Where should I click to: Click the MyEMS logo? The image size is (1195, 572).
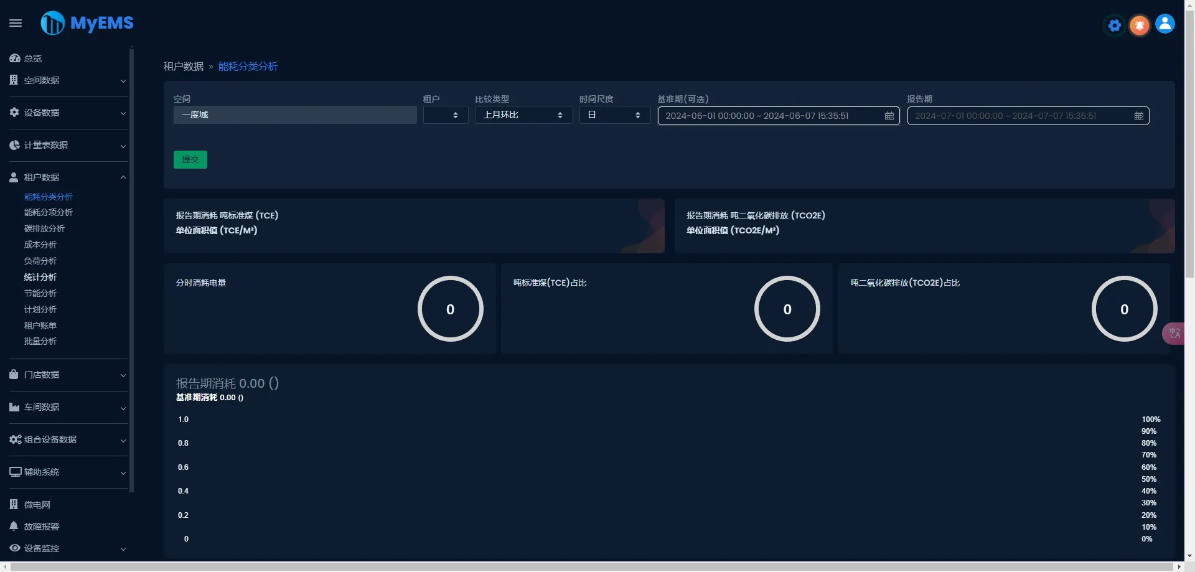click(87, 23)
